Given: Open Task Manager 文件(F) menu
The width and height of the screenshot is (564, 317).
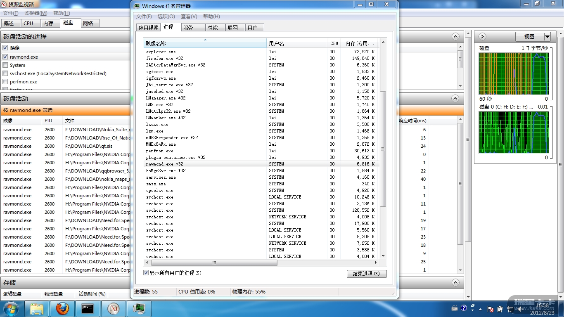Looking at the screenshot, I should tap(144, 17).
